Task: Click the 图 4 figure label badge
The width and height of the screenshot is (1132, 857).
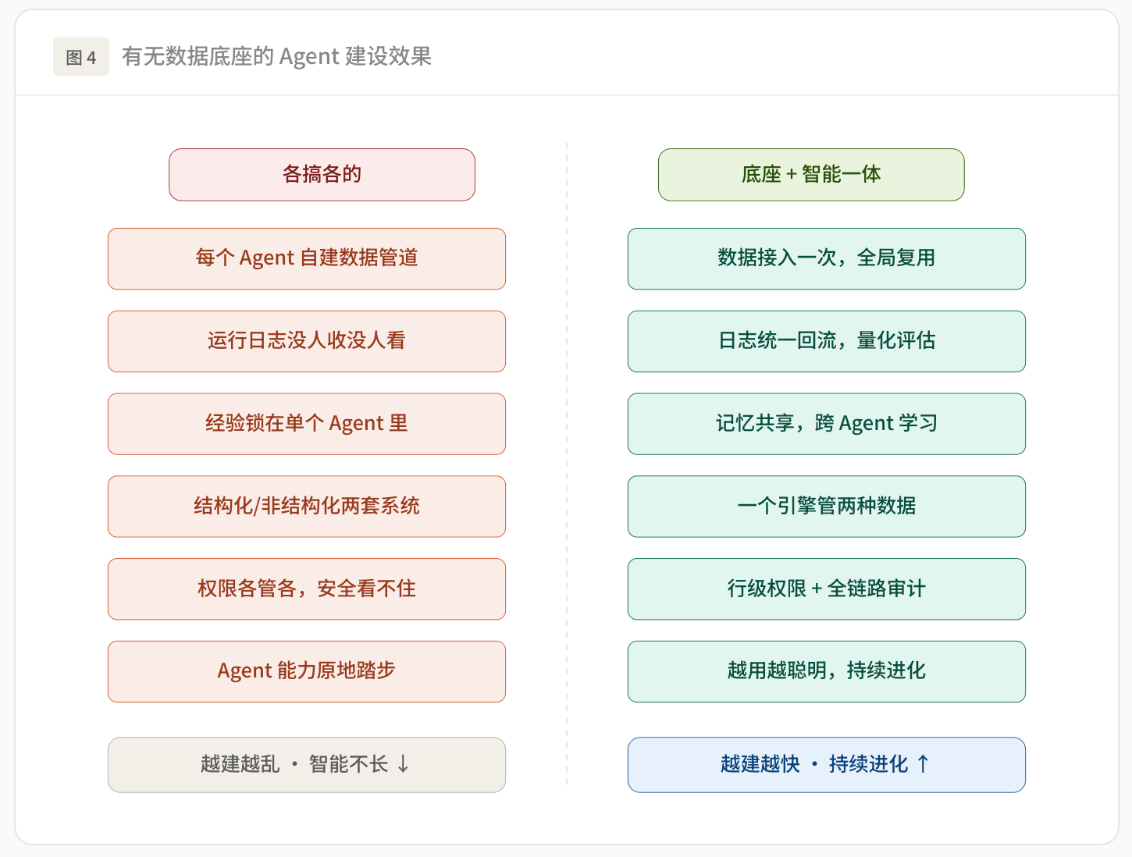Action: [81, 57]
